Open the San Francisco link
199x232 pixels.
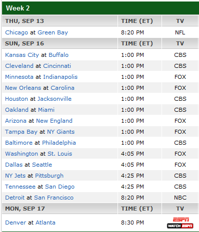click(x=54, y=198)
